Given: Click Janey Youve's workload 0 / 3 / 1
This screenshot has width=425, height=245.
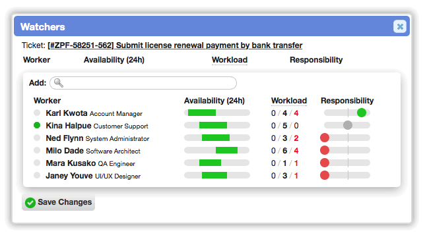Looking at the screenshot, I should (285, 176).
